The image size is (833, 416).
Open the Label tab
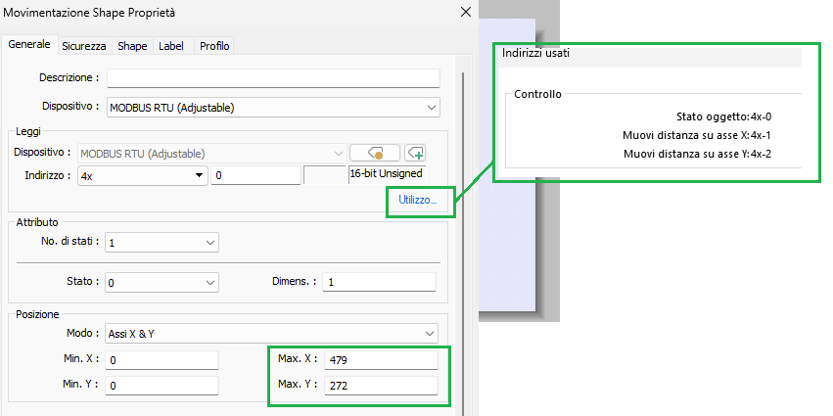tap(171, 46)
